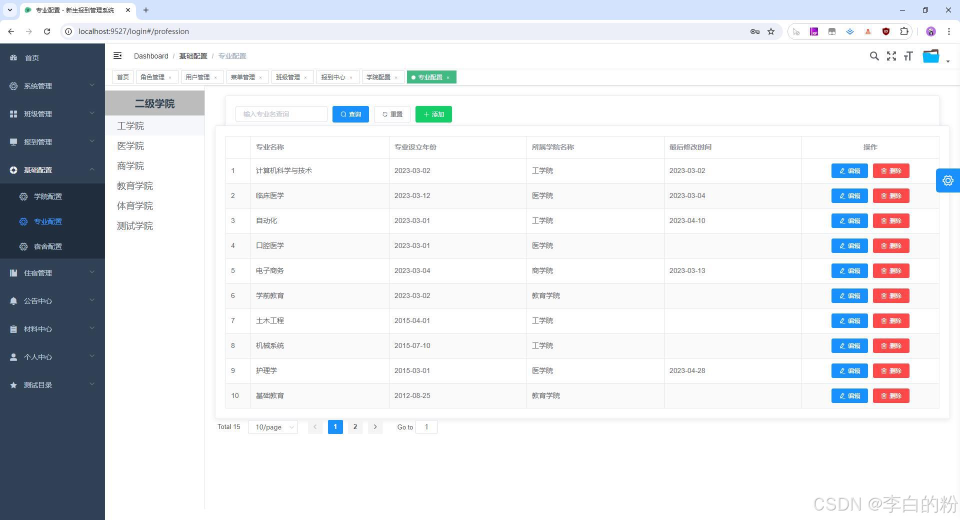Delete the 土木工程 row
The width and height of the screenshot is (960, 520).
[891, 320]
